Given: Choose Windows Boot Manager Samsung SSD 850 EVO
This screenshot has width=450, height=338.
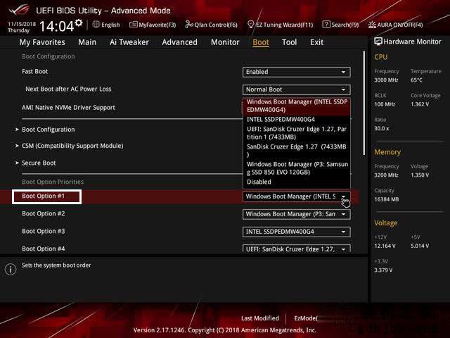Looking at the screenshot, I should point(297,168).
